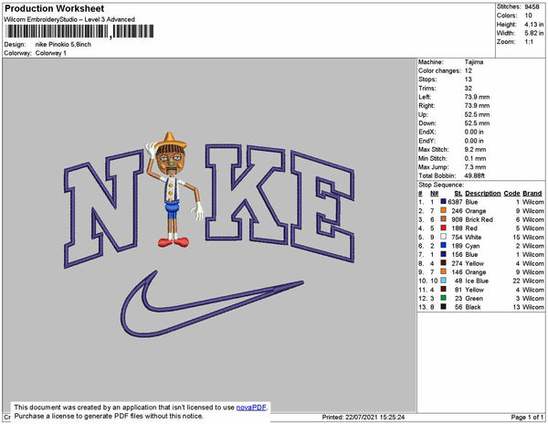
Task: Select the Green color swatch
Action: pyautogui.click(x=443, y=298)
